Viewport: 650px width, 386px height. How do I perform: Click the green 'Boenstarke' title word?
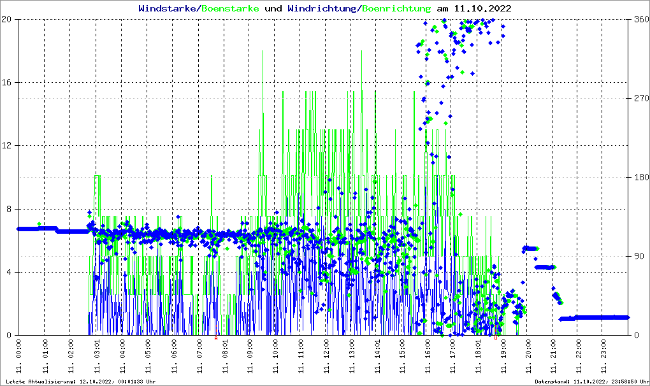230,8
